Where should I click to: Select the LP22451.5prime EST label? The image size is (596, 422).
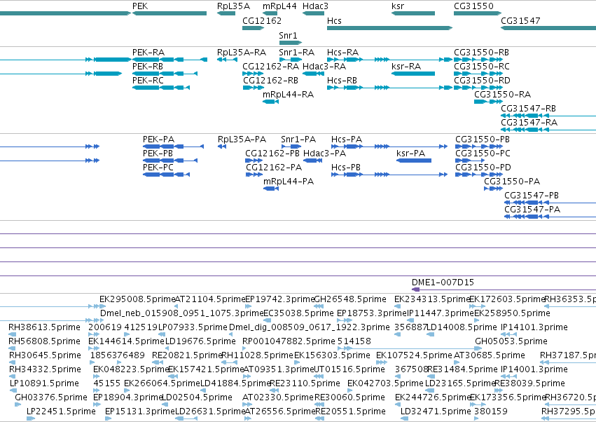61,411
